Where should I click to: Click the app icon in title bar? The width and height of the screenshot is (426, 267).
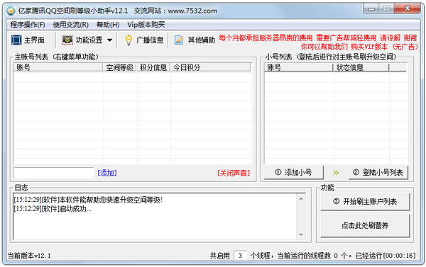pyautogui.click(x=11, y=11)
